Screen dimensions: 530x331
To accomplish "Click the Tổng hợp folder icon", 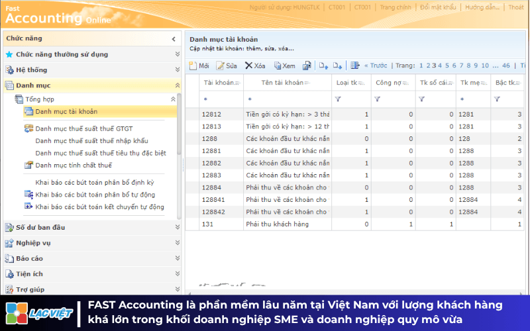I will 19,99.
